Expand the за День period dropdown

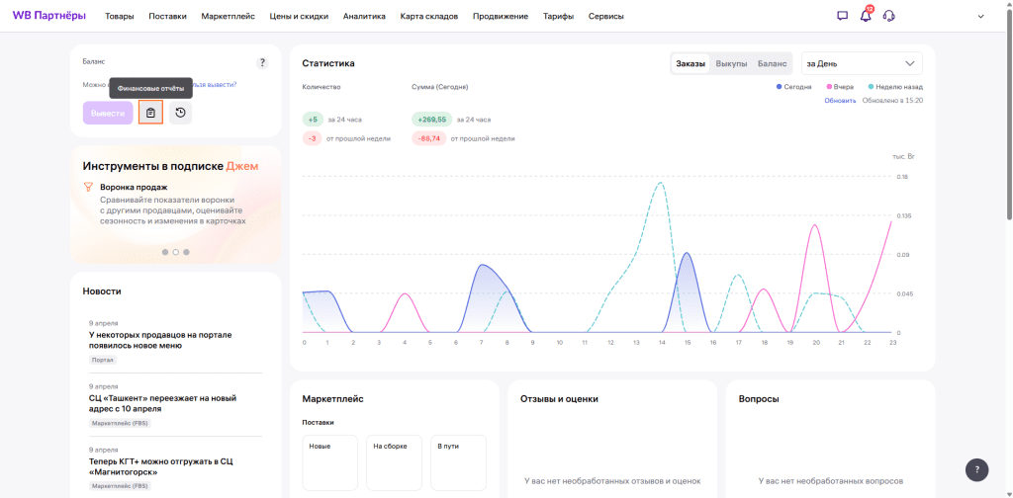coord(862,63)
